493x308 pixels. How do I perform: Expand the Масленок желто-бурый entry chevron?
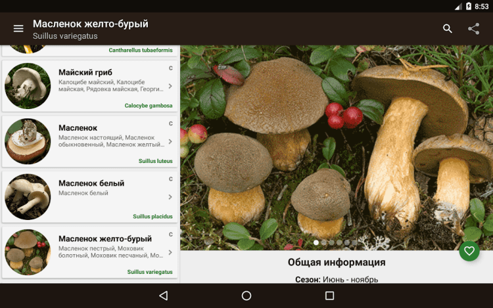click(170, 252)
